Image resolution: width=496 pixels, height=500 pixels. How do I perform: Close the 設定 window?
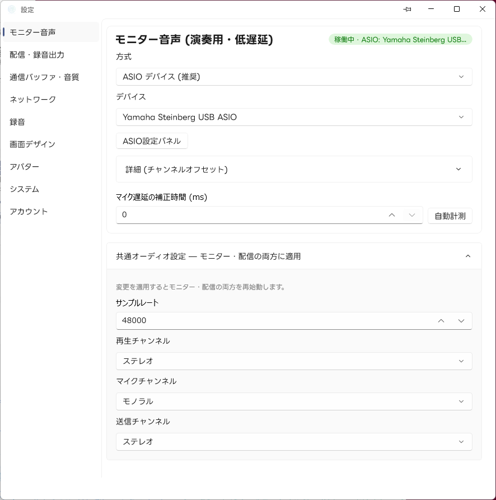[483, 10]
